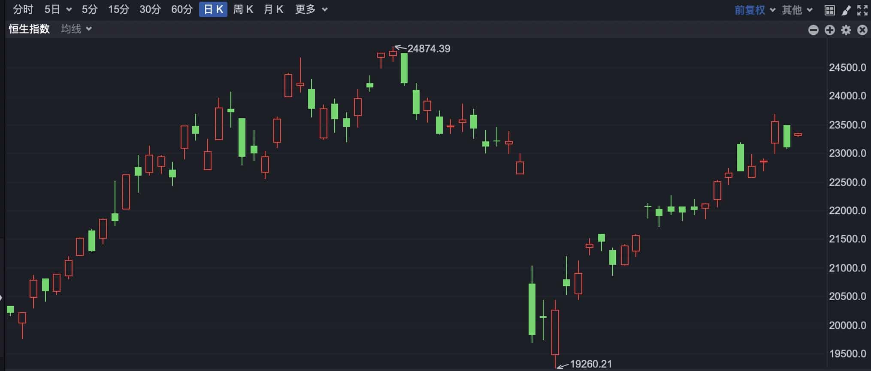Open chart settings gear
Image resolution: width=871 pixels, height=371 pixels.
[846, 30]
